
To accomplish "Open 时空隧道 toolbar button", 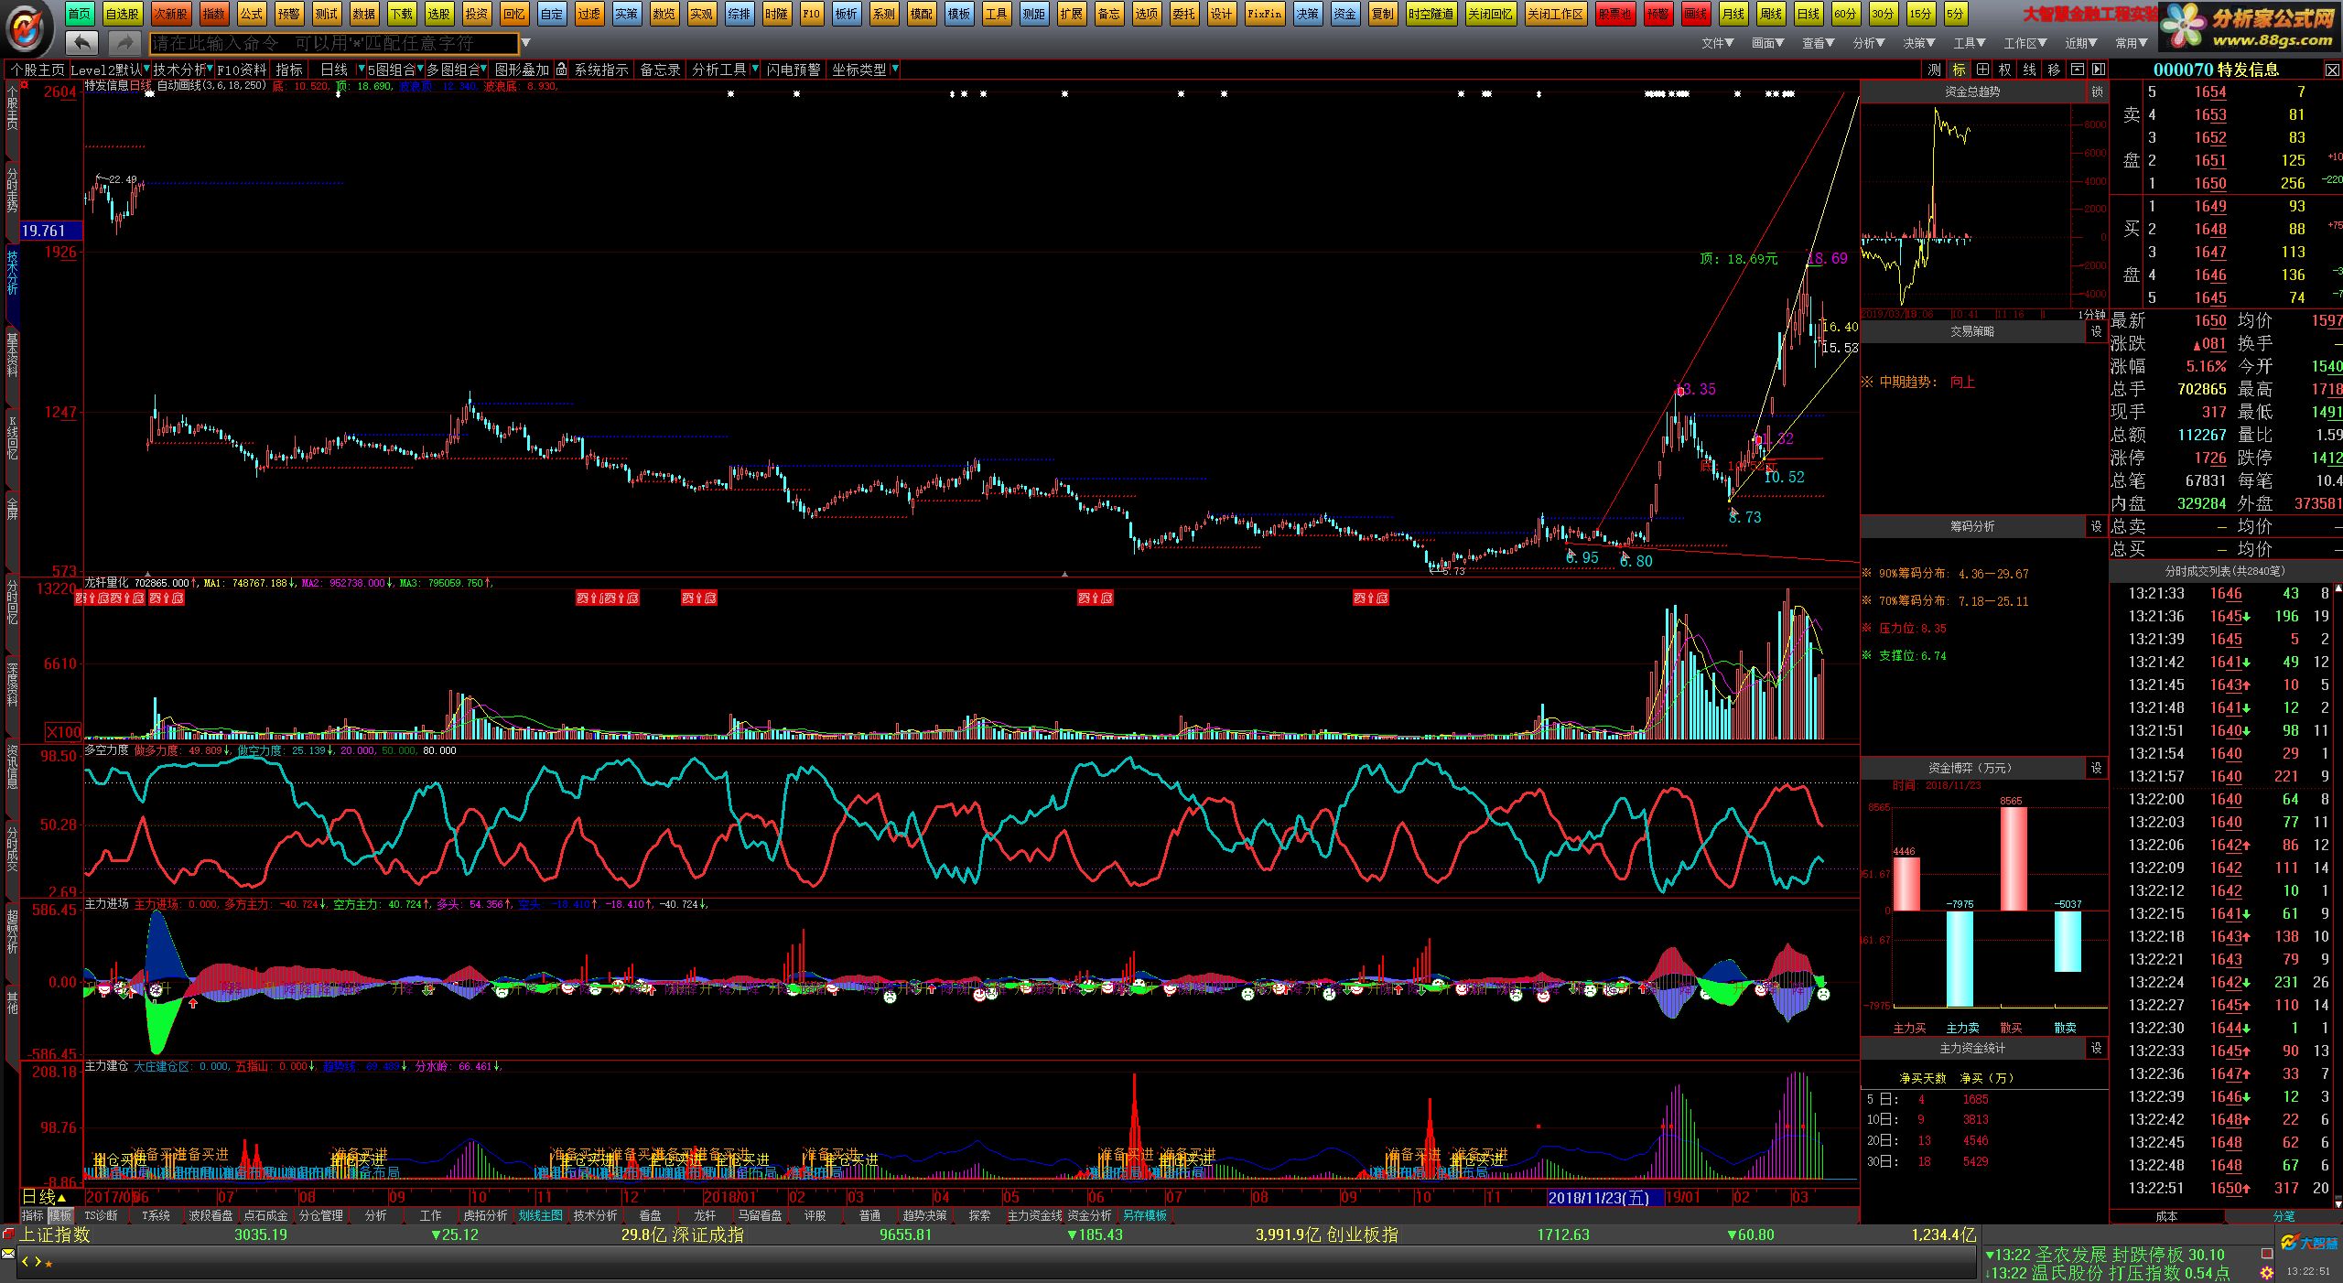I will [1431, 14].
